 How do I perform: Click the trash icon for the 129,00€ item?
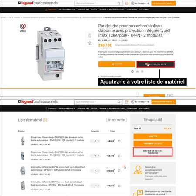[119, 171]
